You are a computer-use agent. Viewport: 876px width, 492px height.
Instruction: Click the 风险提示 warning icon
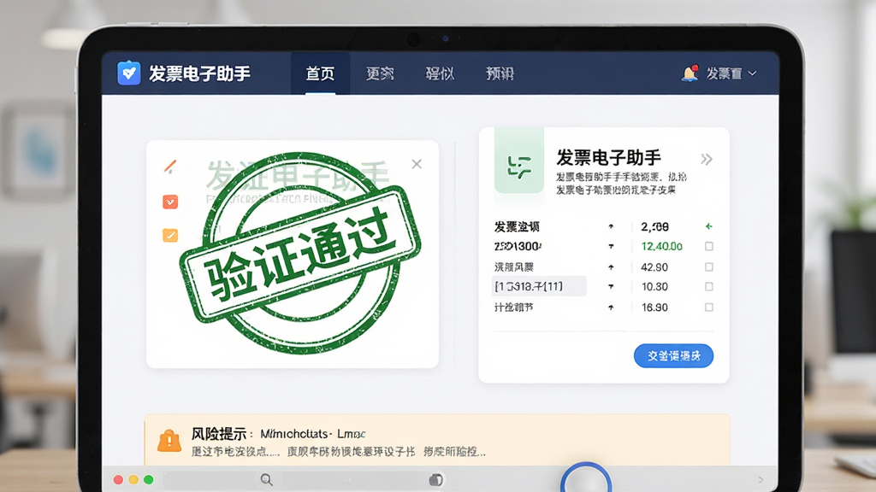pyautogui.click(x=169, y=441)
